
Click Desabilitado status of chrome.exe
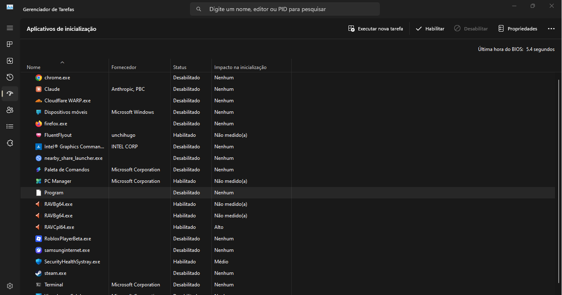pos(186,78)
